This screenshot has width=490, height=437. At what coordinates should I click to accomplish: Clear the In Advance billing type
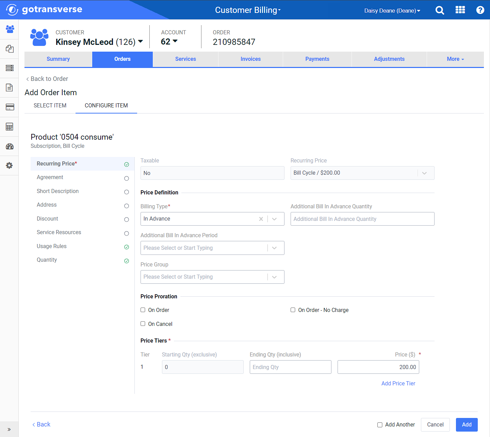tap(261, 219)
